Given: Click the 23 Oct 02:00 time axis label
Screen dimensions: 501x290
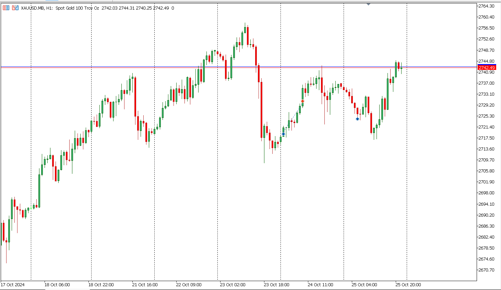Looking at the screenshot, I should 232,285.
